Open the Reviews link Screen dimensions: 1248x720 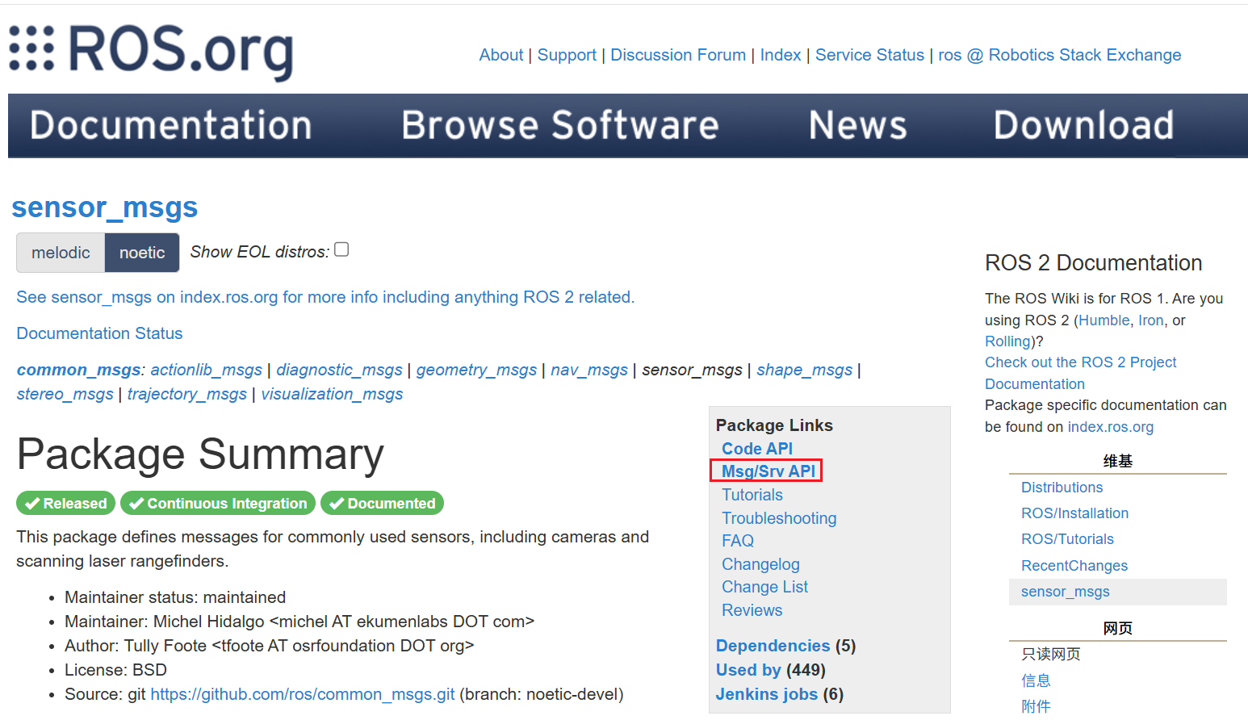coord(752,610)
